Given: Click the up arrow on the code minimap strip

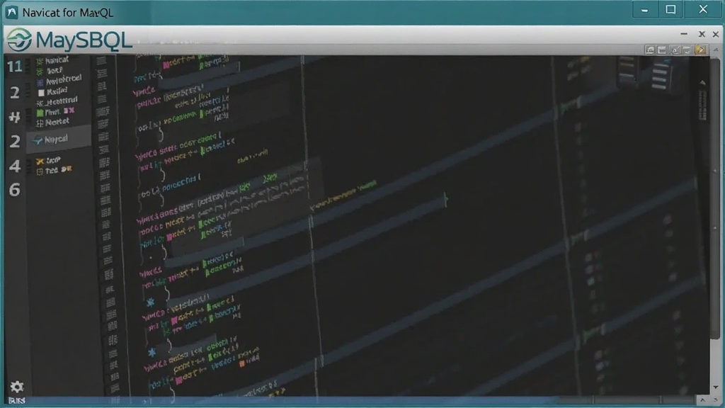Looking at the screenshot, I should (x=703, y=83).
